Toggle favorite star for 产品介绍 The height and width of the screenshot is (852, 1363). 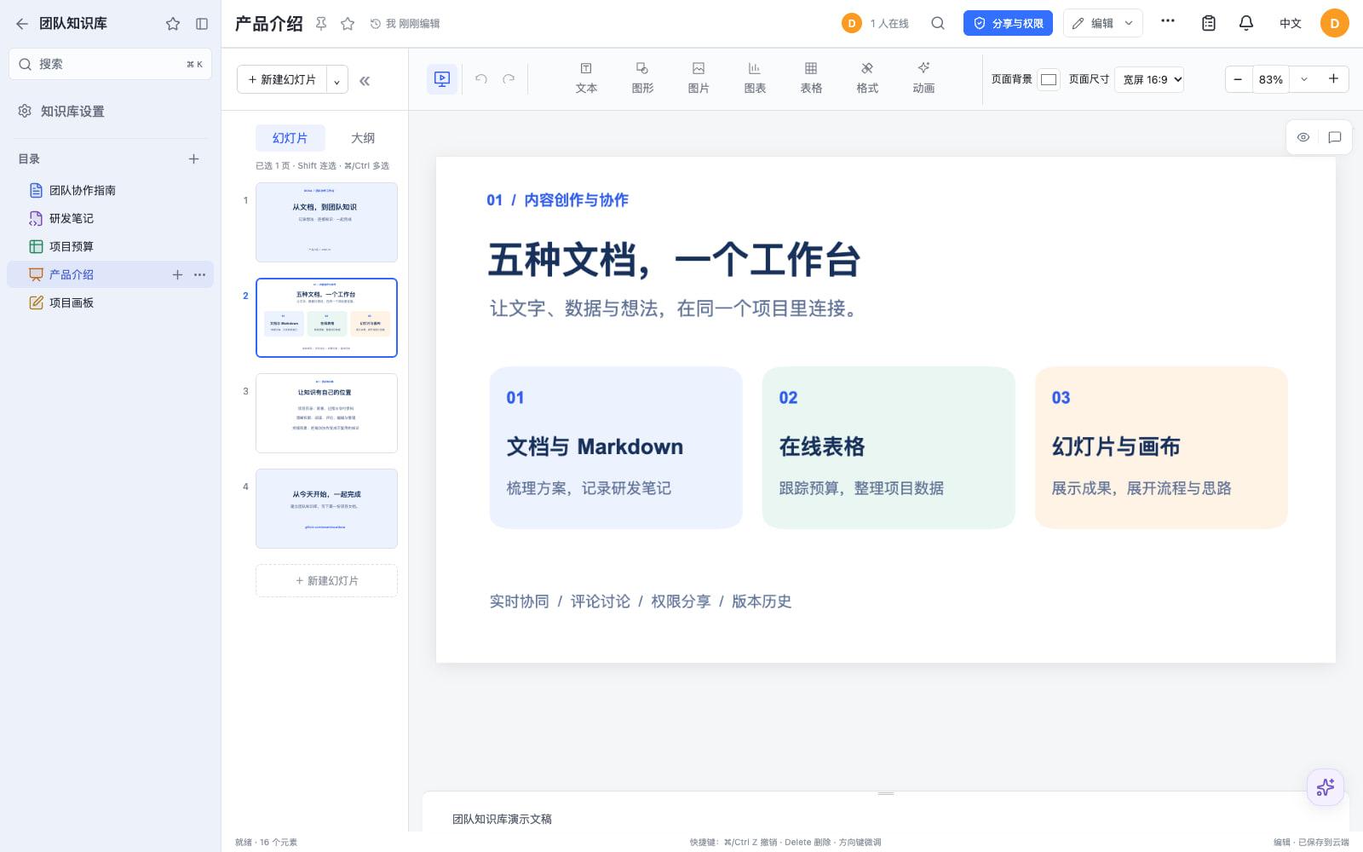(x=348, y=24)
